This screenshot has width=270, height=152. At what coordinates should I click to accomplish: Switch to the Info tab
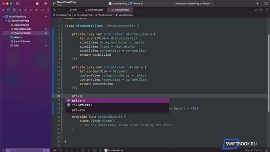tap(73, 10)
